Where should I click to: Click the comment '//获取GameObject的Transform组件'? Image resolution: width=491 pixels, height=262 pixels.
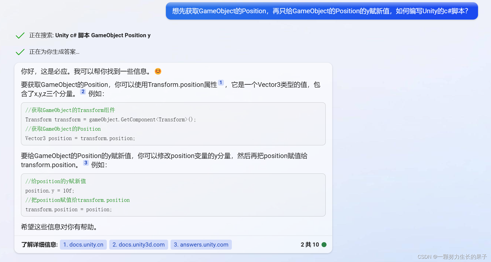coord(70,110)
